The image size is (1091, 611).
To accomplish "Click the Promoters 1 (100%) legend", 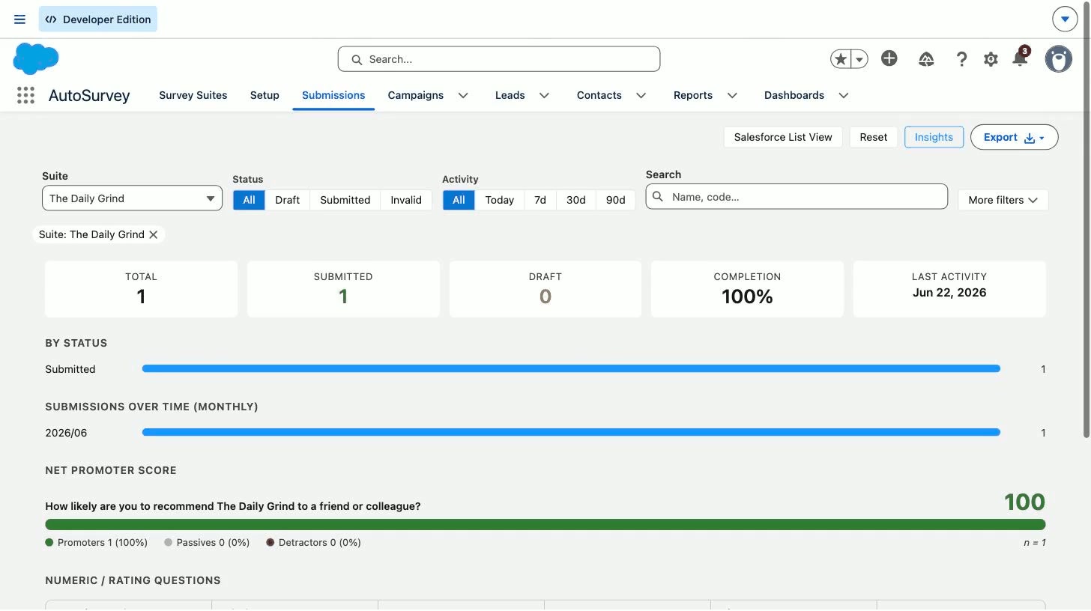I will (x=97, y=542).
